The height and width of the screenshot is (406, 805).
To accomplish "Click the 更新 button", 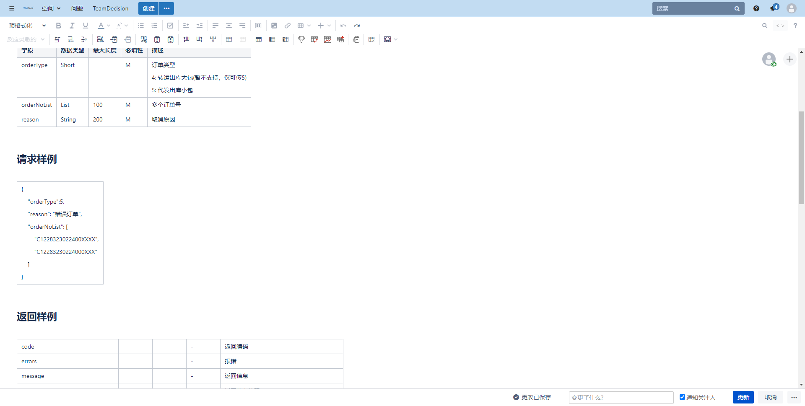I will coord(743,397).
